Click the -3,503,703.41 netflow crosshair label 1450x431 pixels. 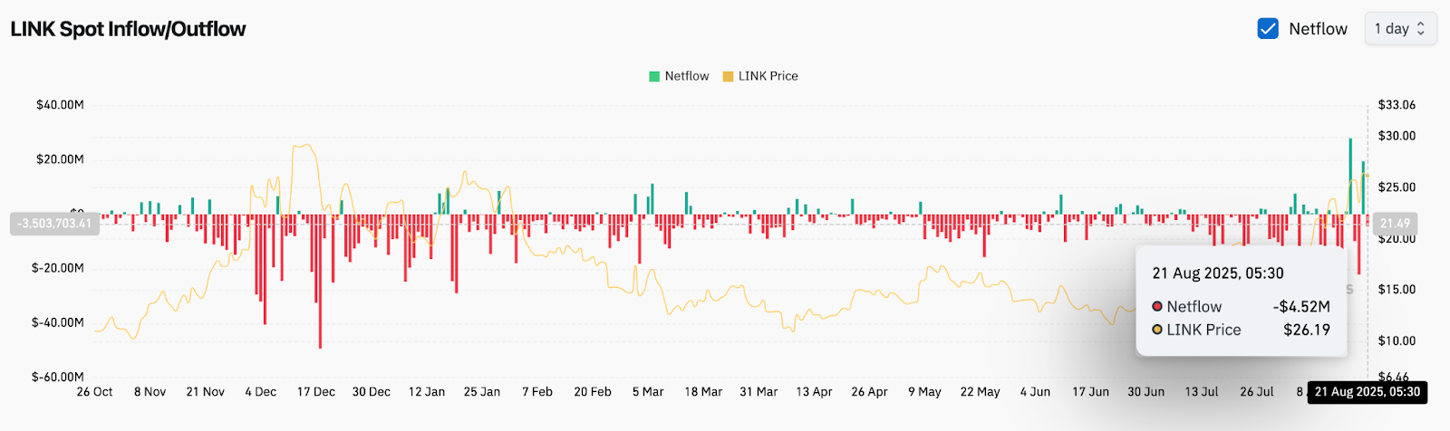[54, 224]
